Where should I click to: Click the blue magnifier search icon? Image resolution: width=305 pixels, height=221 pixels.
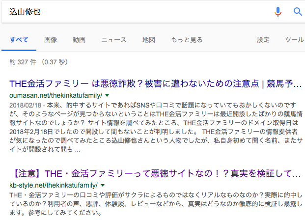298,12
